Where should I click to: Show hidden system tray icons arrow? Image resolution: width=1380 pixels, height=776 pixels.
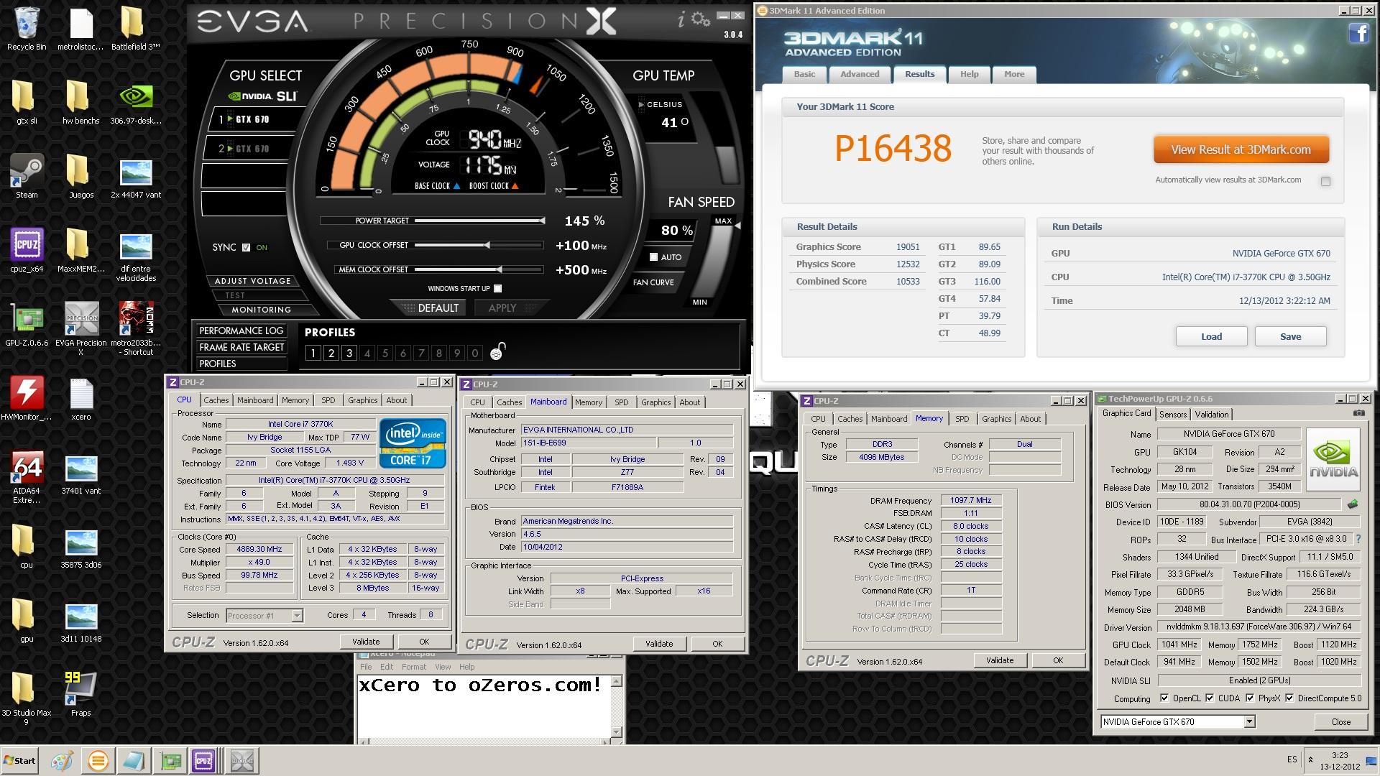[x=1311, y=759]
